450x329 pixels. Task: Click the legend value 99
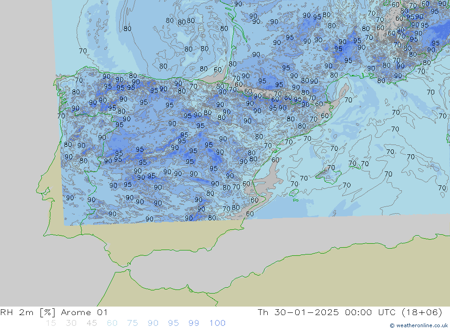tap(193, 323)
